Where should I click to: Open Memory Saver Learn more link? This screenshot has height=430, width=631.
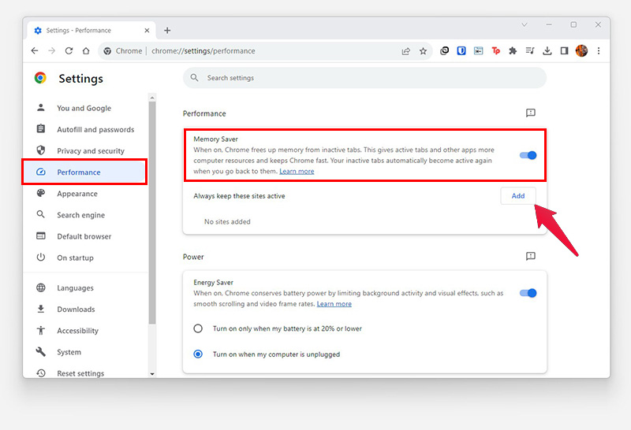[297, 171]
